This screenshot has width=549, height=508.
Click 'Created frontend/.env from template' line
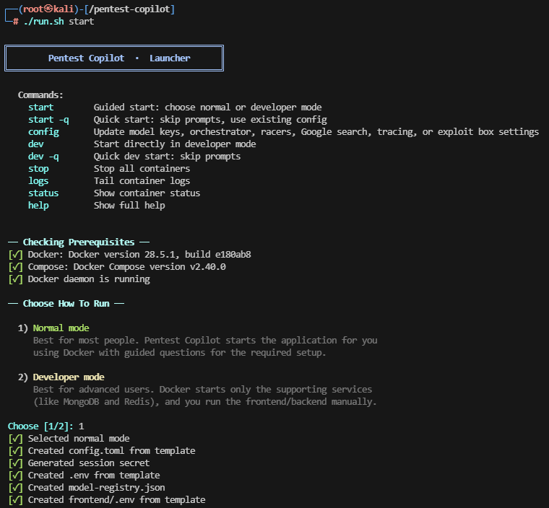[x=116, y=499]
